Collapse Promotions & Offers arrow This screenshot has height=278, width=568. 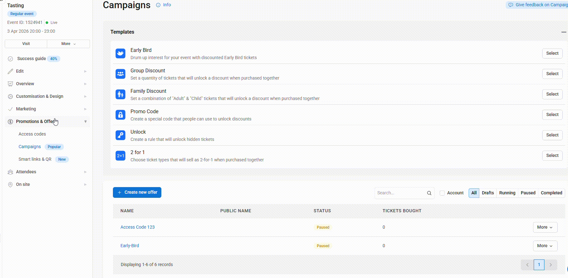tap(85, 122)
